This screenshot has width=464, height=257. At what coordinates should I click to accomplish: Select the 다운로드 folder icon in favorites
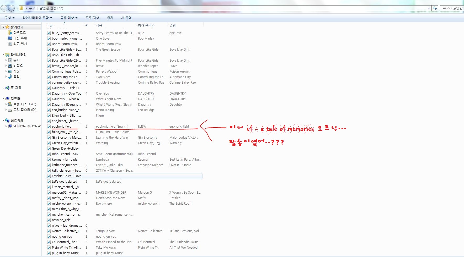coord(10,33)
